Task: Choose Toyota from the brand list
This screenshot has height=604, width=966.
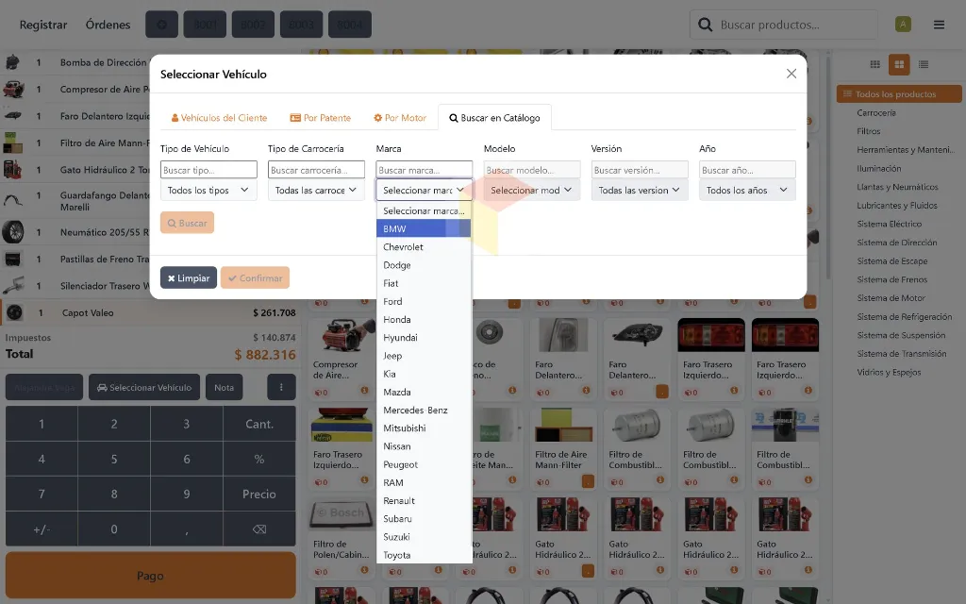Action: 424,555
